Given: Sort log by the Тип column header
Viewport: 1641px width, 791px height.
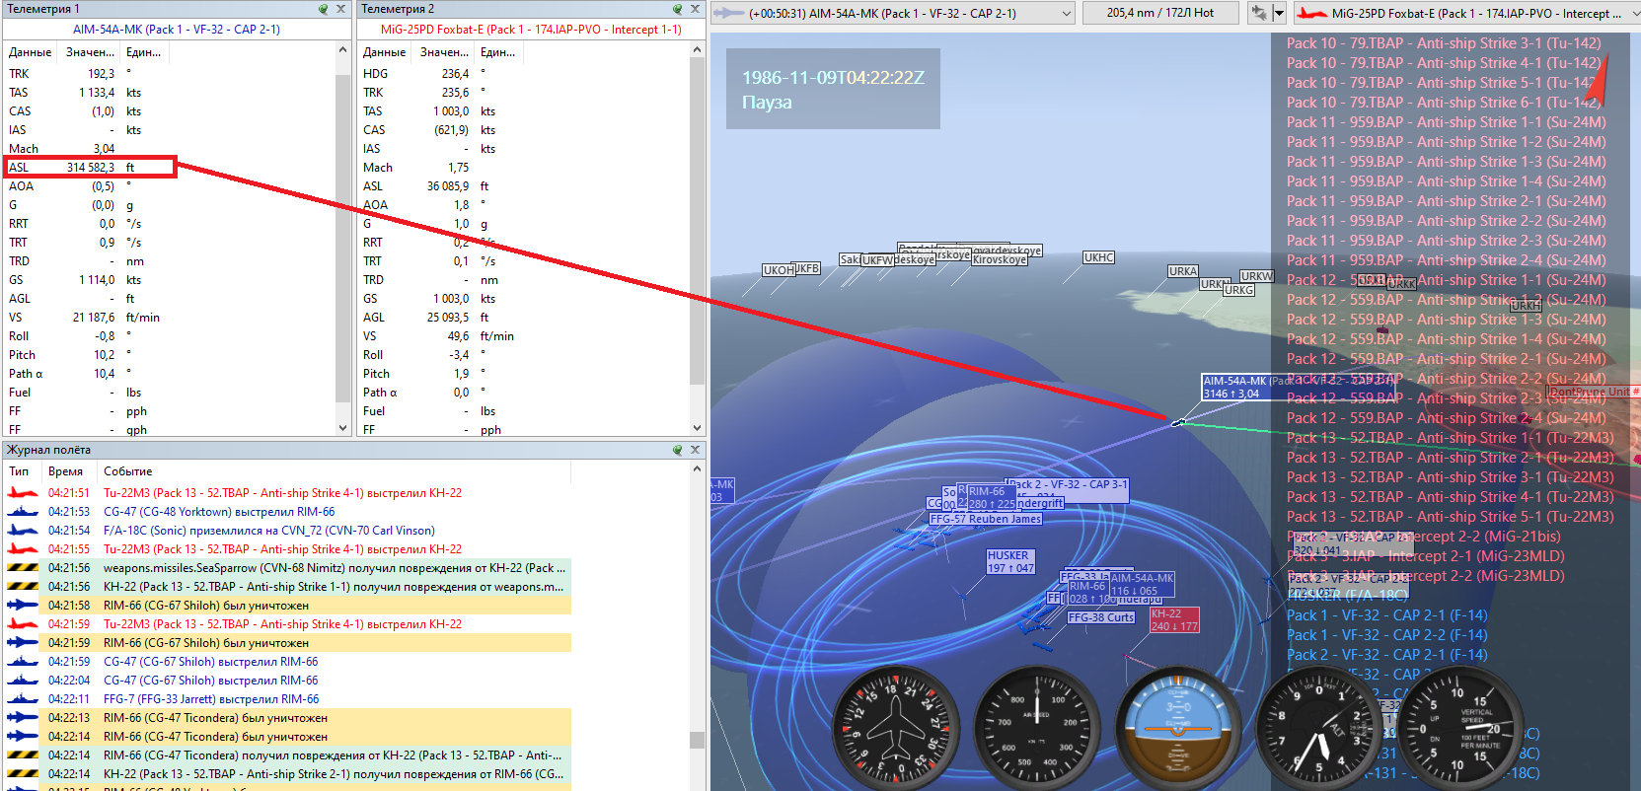Looking at the screenshot, I should click(20, 471).
